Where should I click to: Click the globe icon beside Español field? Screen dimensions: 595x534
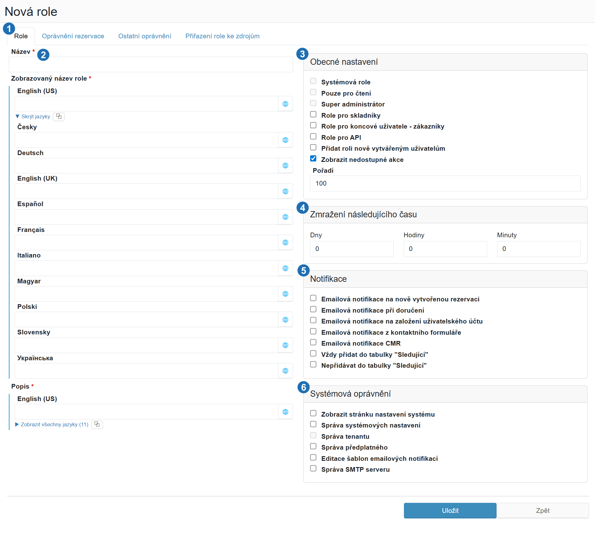pos(285,217)
